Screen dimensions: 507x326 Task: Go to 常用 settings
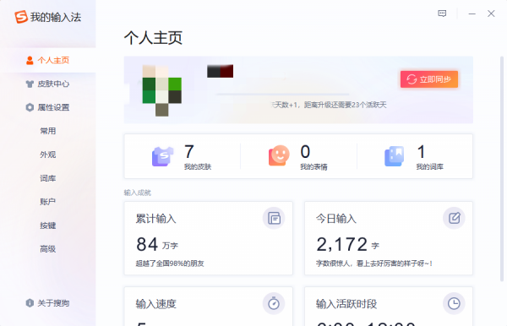point(48,131)
